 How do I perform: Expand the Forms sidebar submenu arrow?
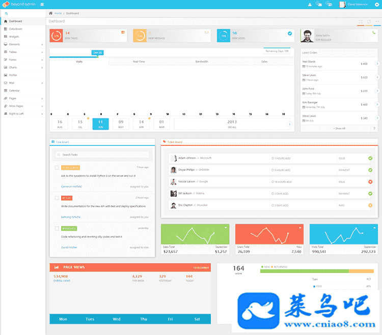point(42,60)
